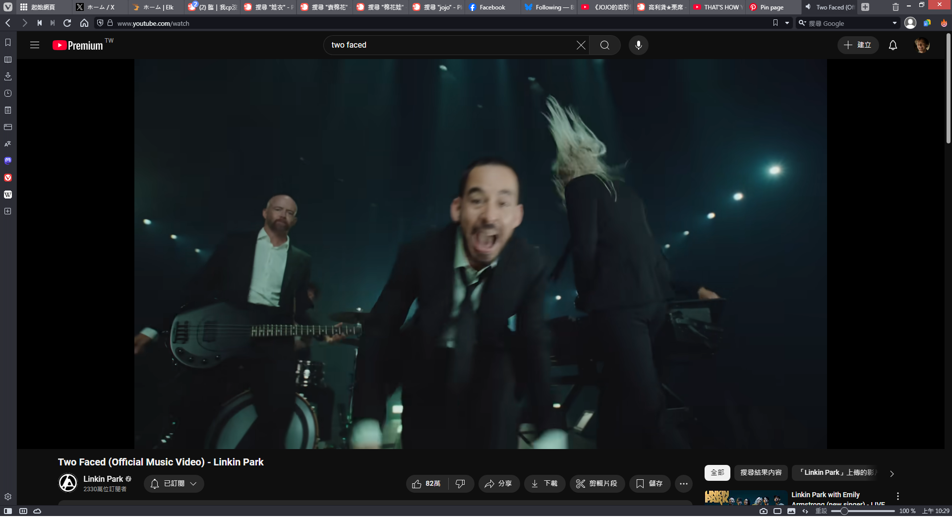
Task: Reset zoom with 重設 button
Action: tap(821, 511)
